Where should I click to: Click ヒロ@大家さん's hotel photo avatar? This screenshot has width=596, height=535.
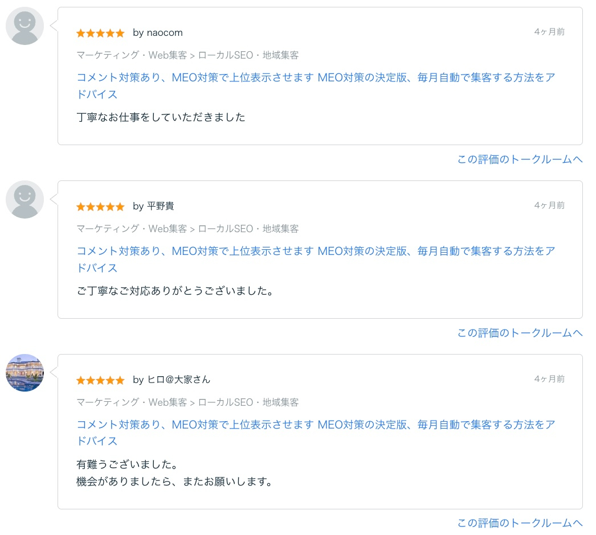click(x=25, y=373)
